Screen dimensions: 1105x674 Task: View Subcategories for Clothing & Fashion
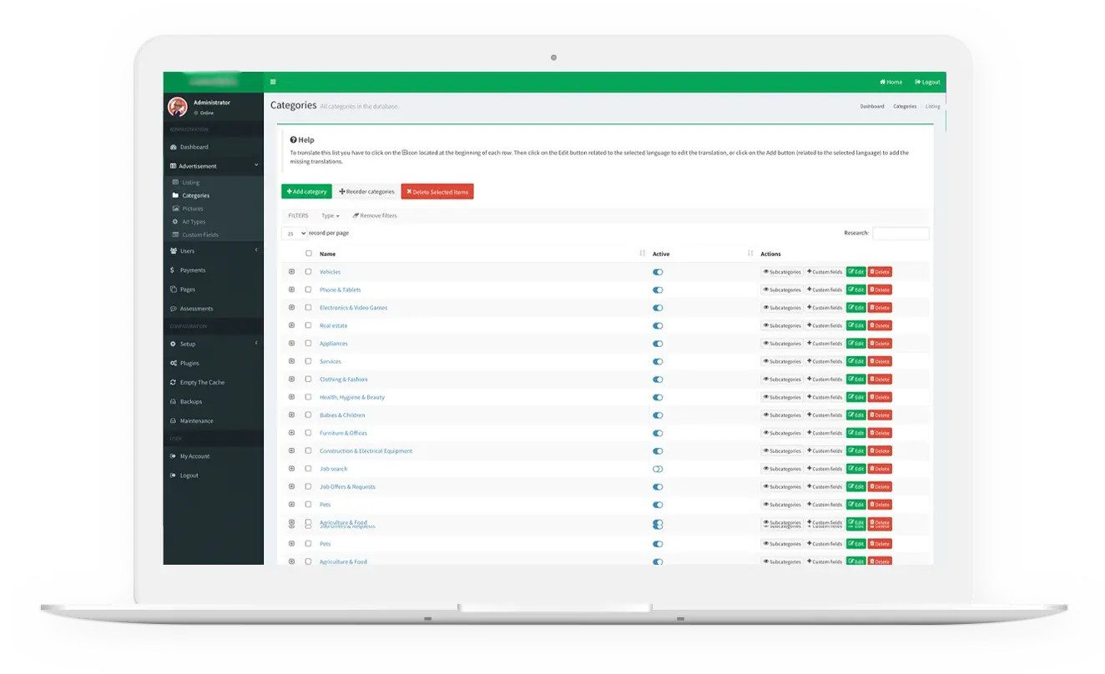[x=782, y=380]
